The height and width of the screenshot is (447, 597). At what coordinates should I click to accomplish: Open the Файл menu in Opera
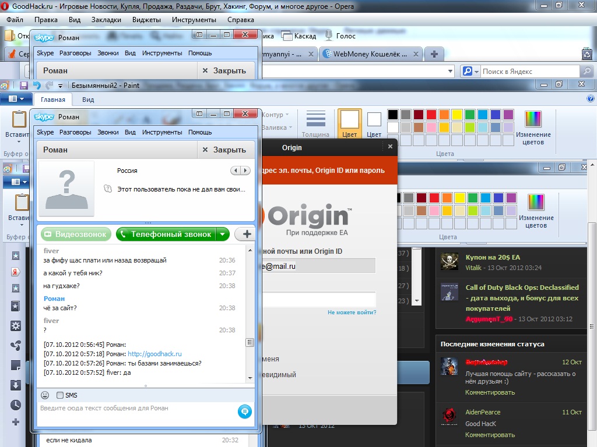pyautogui.click(x=15, y=20)
